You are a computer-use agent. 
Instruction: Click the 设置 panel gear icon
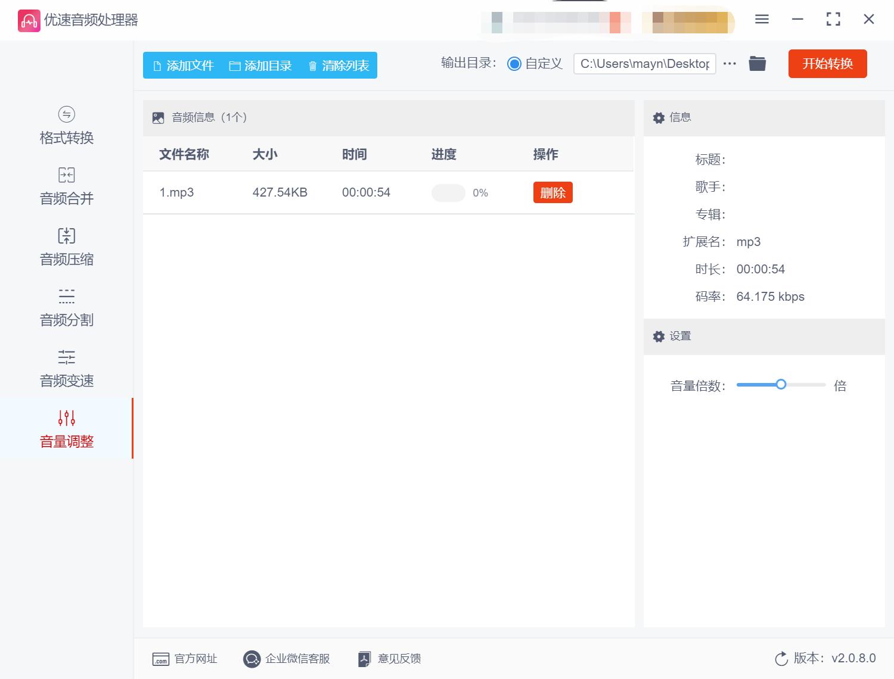click(x=659, y=337)
